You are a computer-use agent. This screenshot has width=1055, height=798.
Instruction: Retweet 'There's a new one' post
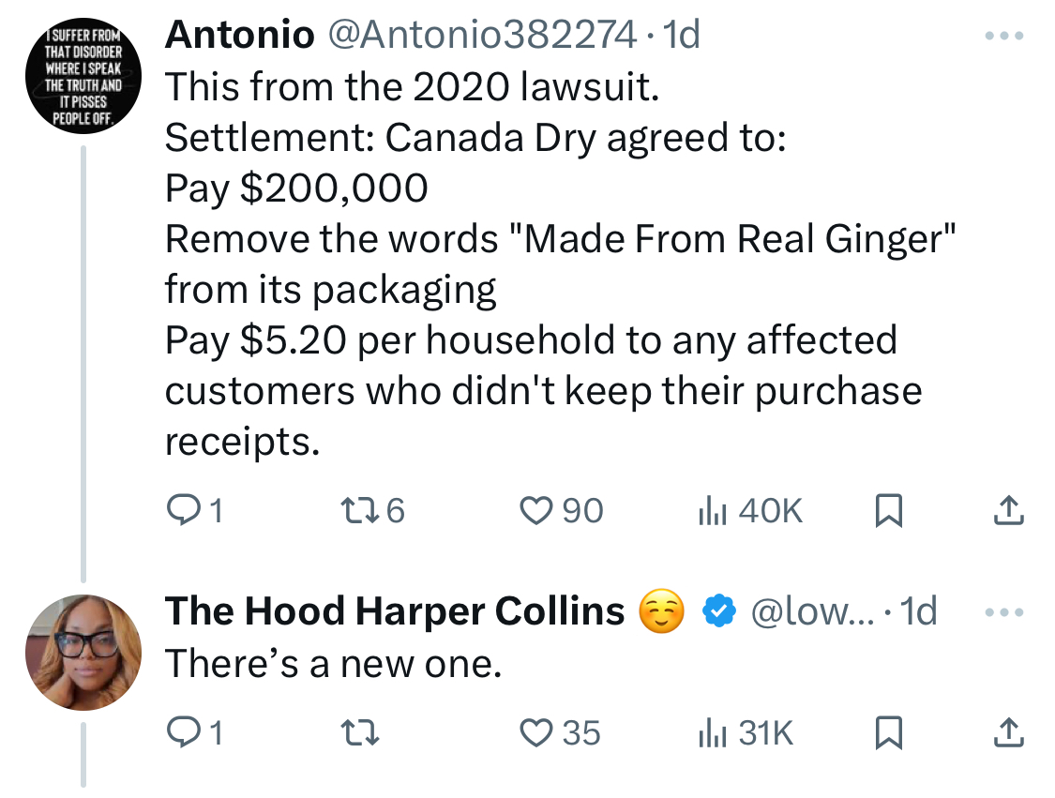point(360,732)
